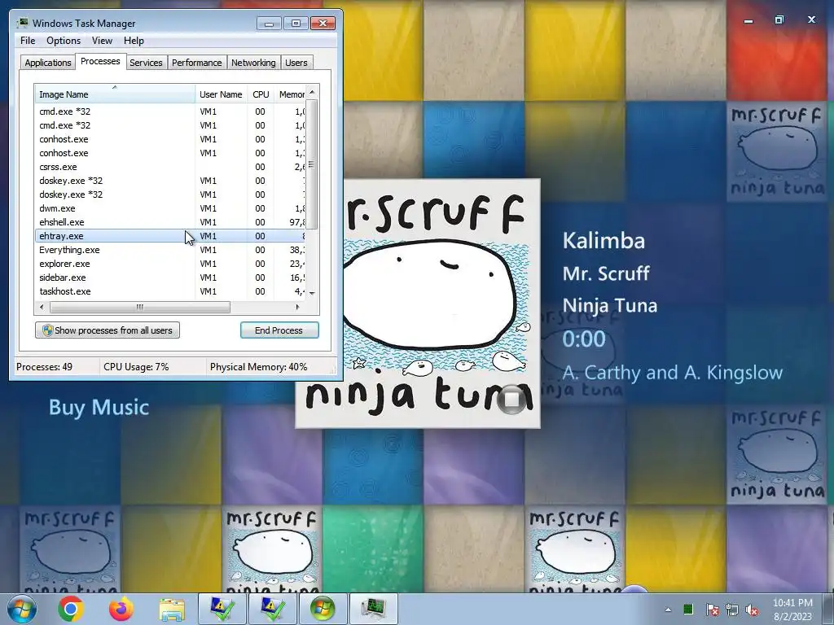834x625 pixels.
Task: Open the Windows Start menu orb
Action: click(22, 609)
